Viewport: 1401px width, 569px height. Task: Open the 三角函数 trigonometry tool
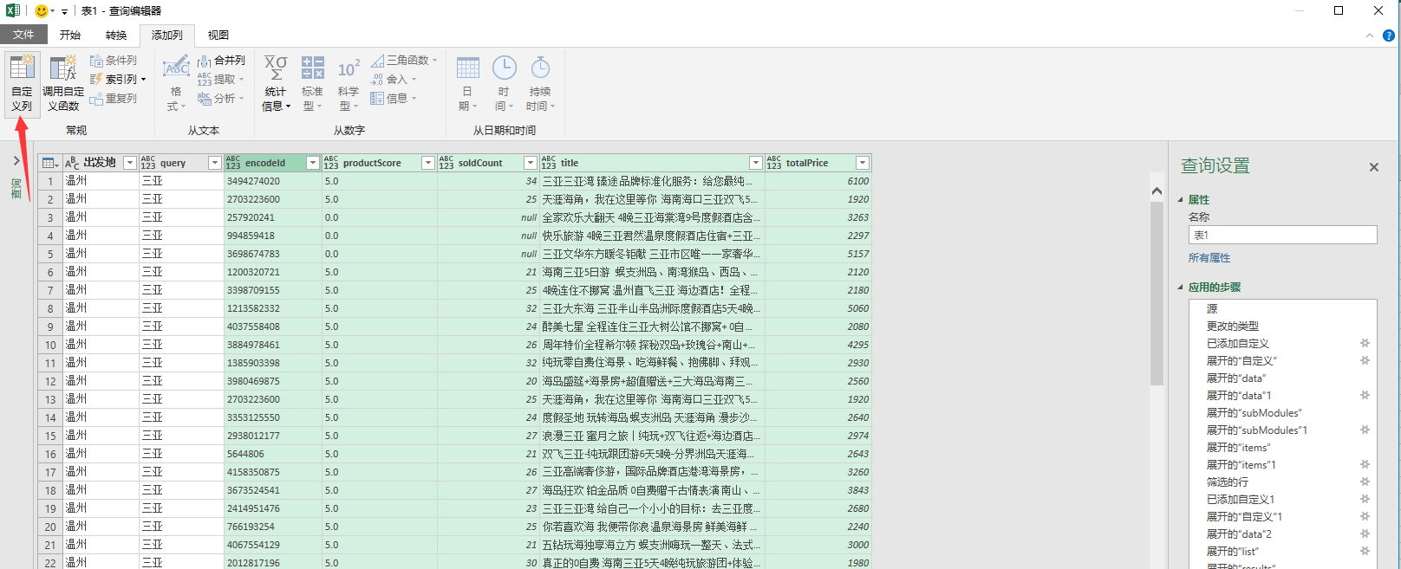click(x=404, y=61)
